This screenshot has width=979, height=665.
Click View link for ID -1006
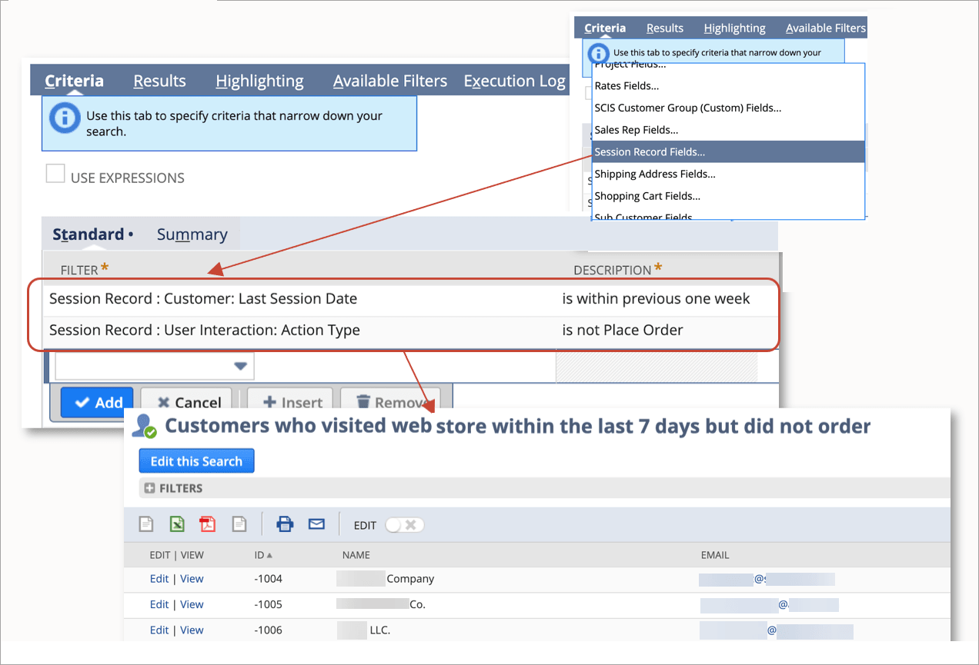pyautogui.click(x=192, y=630)
